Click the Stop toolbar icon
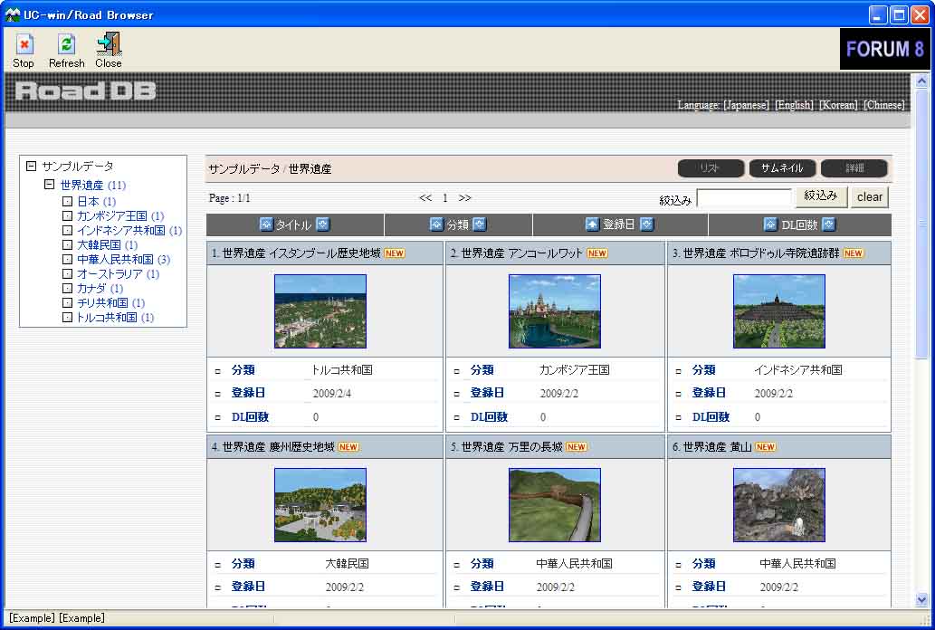This screenshot has width=935, height=630. [24, 45]
